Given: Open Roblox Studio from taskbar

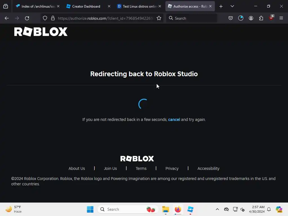Looking at the screenshot, I should point(190,209).
